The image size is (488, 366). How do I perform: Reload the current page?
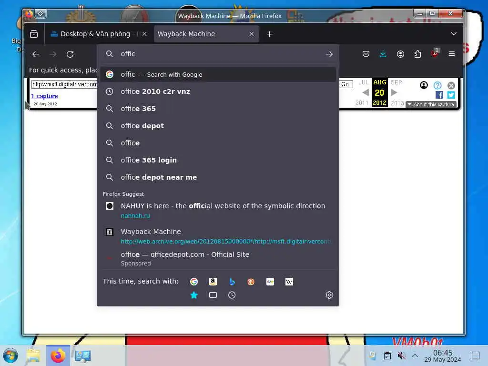70,54
